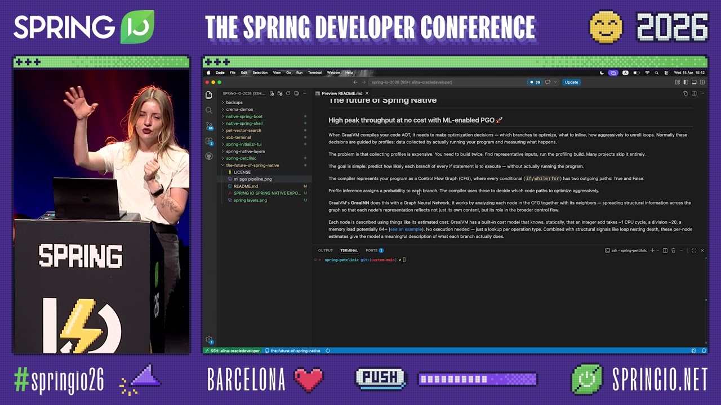Click SSH: alina-oracledeveloper remote indicator

click(232, 350)
